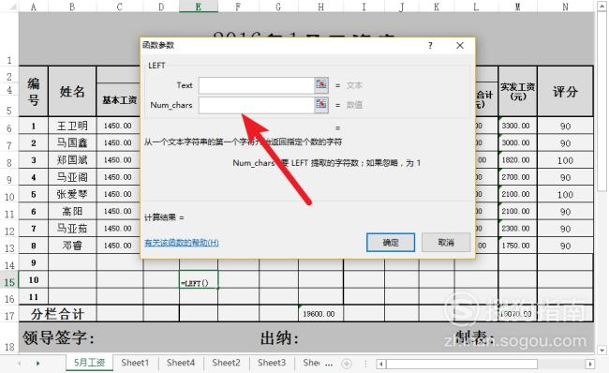Select the 3000.00 salary cell
This screenshot has height=373, width=609.
pyautogui.click(x=517, y=143)
